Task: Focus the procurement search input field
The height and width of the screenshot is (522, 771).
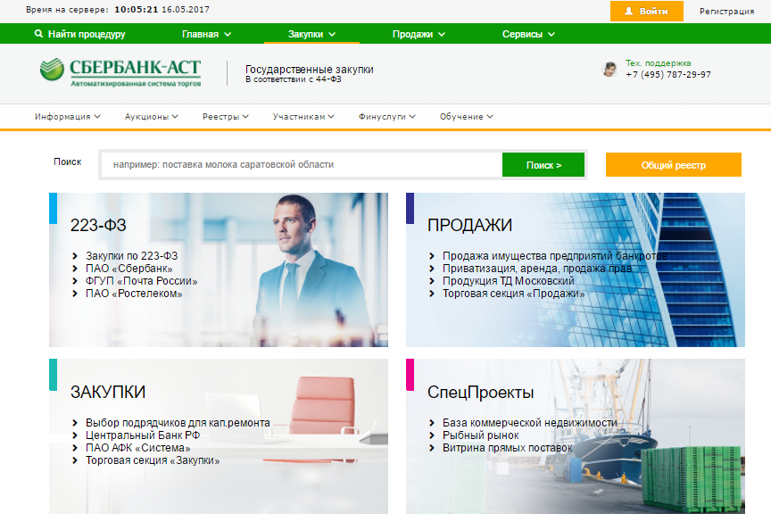Action: tap(301, 165)
